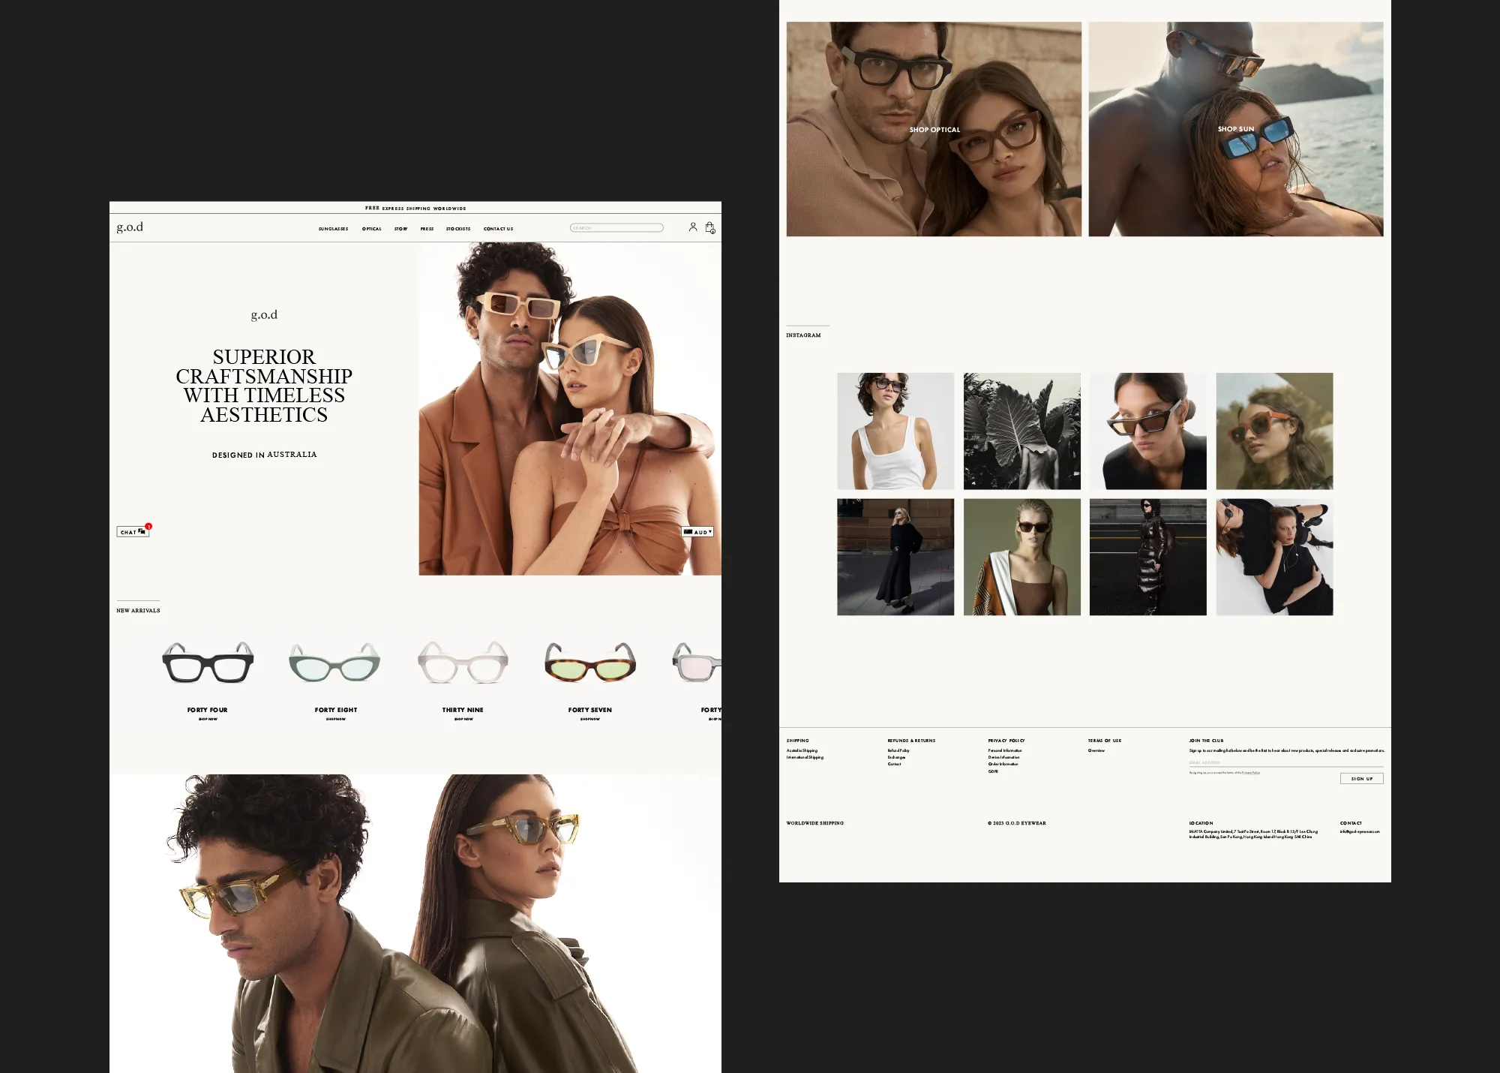Click the Sign Up newsletter button
Screen dimensions: 1500x1073
pos(1362,779)
